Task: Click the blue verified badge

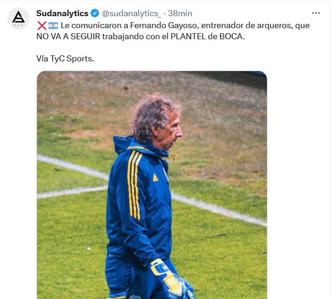Action: click(x=95, y=13)
